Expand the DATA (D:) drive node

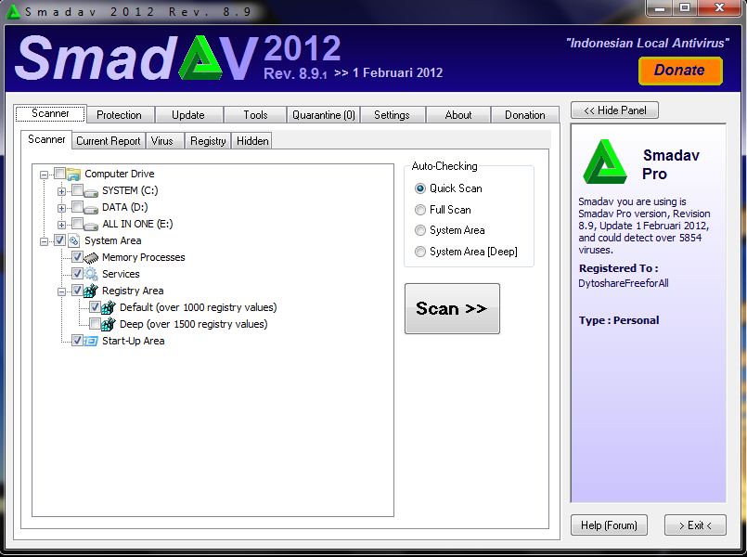[x=61, y=208]
